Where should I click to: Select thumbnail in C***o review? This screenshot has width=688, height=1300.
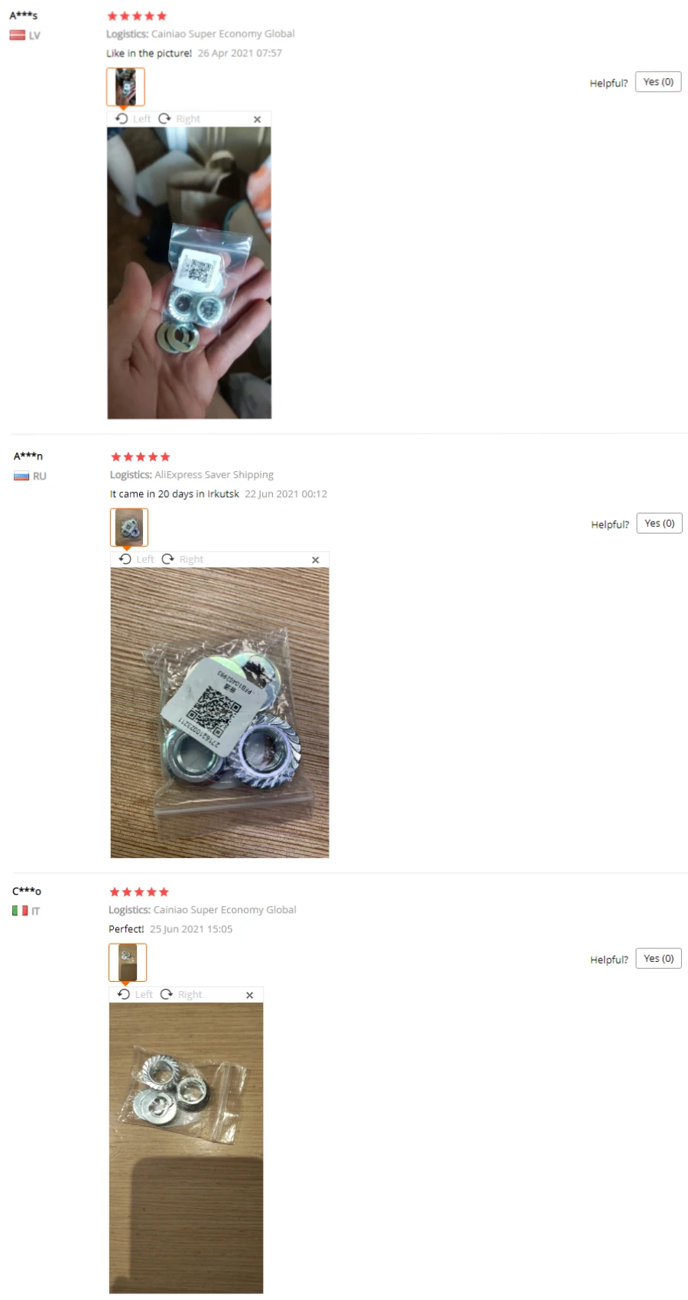pyautogui.click(x=128, y=962)
